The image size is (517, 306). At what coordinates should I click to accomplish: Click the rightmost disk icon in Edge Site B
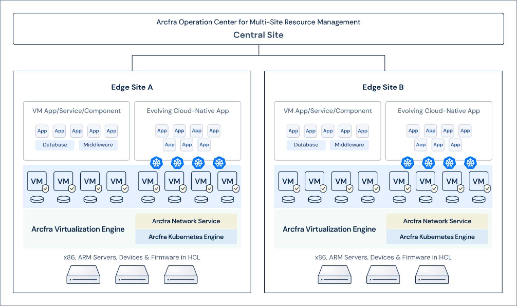coord(479,199)
